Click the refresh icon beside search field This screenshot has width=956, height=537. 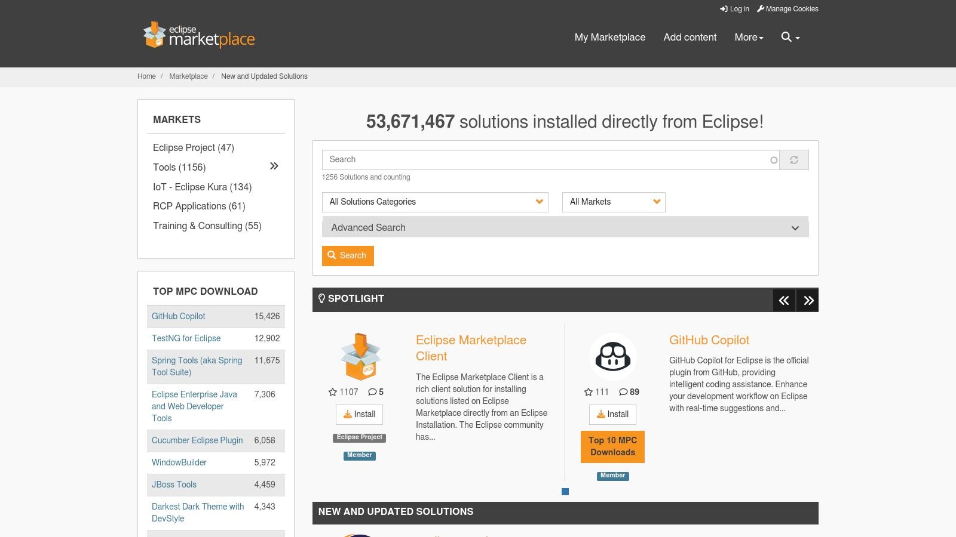pyautogui.click(x=794, y=160)
